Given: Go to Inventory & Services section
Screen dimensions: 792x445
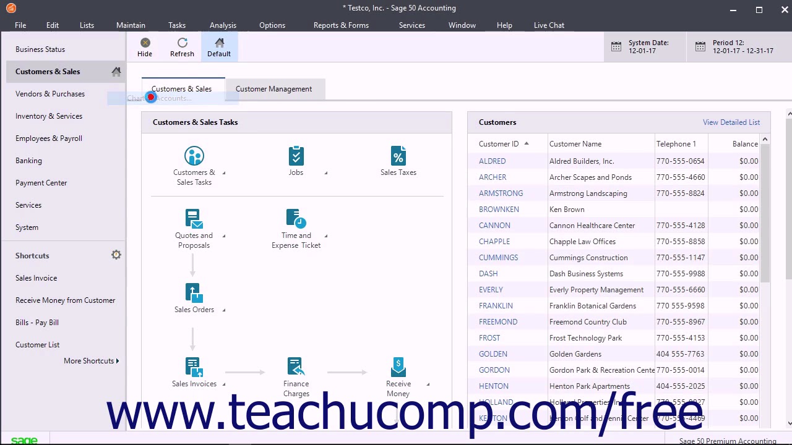Looking at the screenshot, I should [x=49, y=116].
